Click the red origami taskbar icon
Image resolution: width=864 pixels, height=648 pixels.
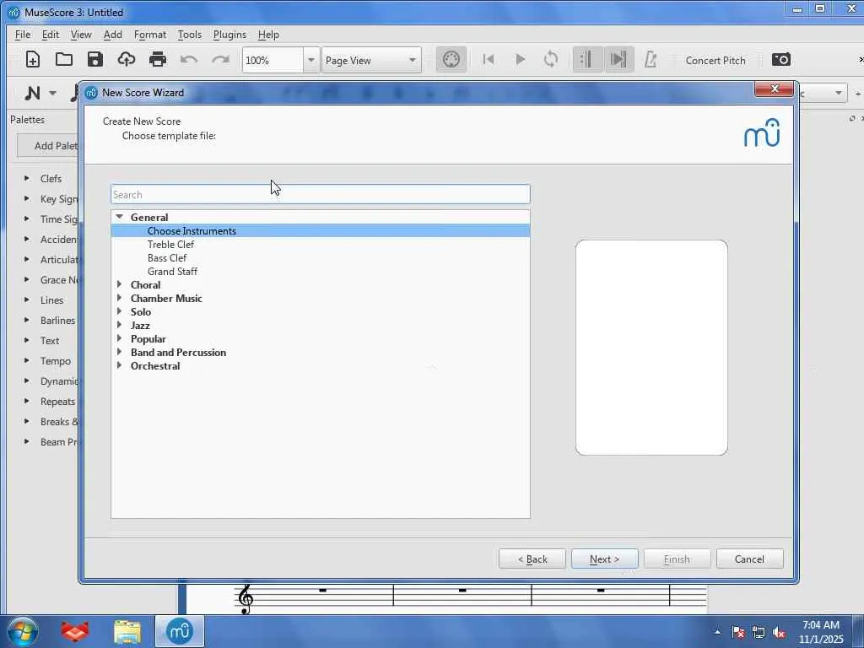point(75,631)
